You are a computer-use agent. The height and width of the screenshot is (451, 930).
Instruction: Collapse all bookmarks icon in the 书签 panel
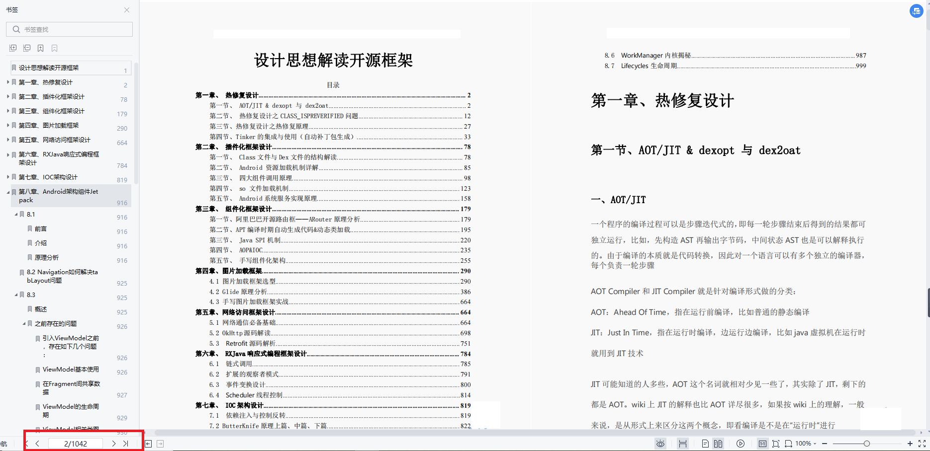[x=27, y=48]
